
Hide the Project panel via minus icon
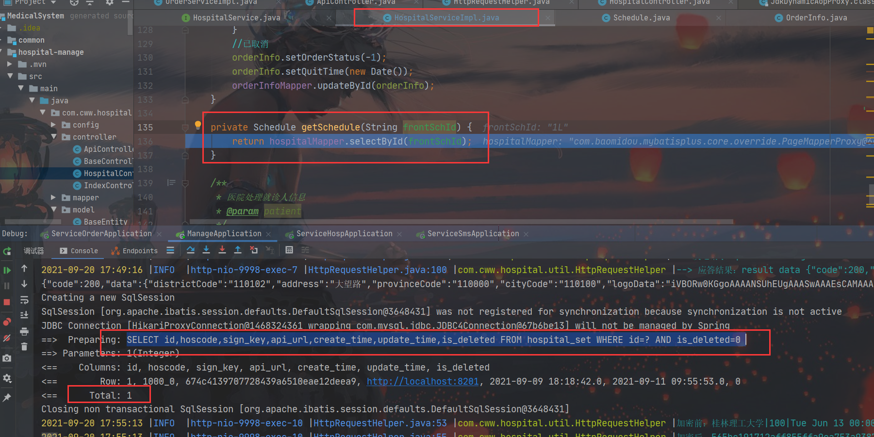pyautogui.click(x=126, y=2)
